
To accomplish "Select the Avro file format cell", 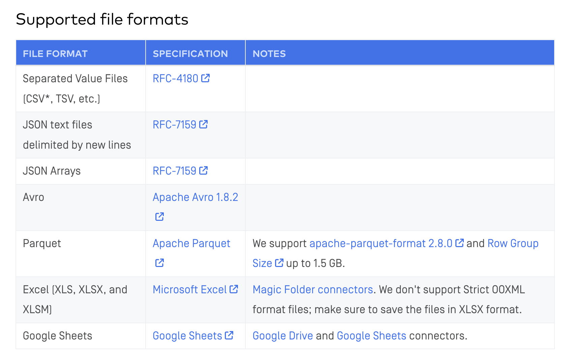I will [33, 197].
